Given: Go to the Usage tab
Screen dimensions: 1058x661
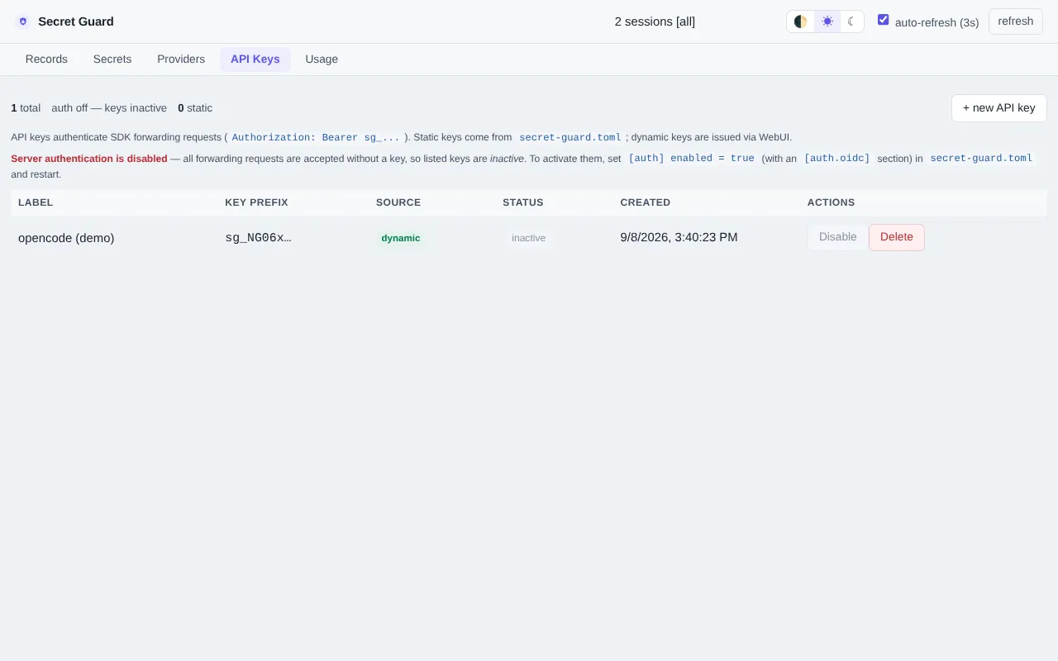Looking at the screenshot, I should [322, 59].
